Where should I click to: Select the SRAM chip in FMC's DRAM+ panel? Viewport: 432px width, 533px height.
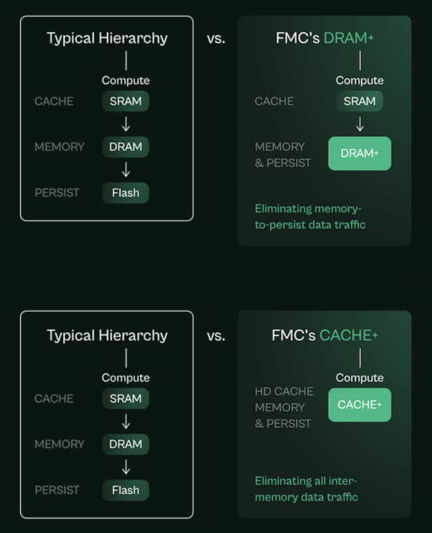click(x=360, y=101)
